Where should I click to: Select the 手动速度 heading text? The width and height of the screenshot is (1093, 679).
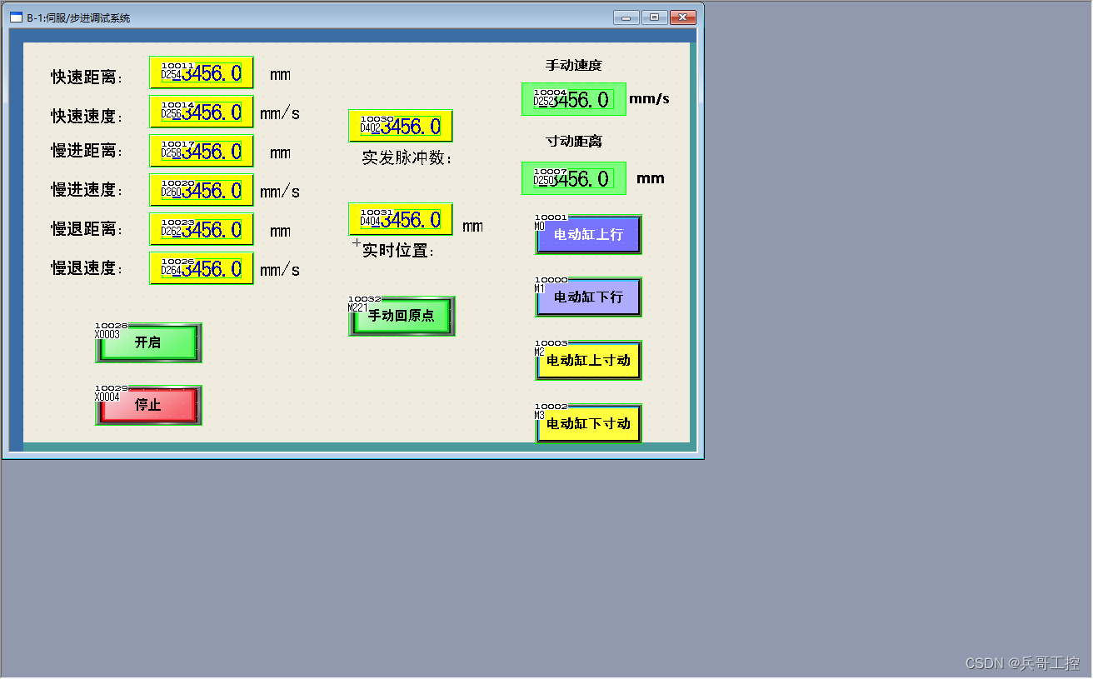(574, 65)
